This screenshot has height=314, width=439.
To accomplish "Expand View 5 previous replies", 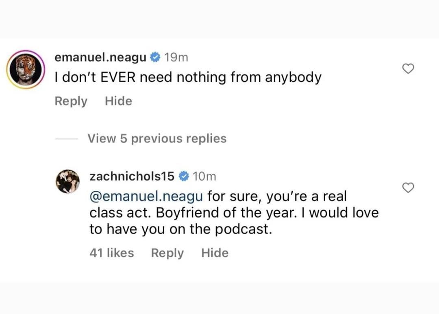I will tap(157, 138).
